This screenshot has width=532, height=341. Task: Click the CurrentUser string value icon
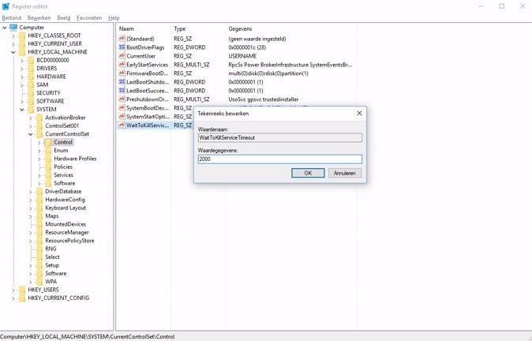[122, 56]
